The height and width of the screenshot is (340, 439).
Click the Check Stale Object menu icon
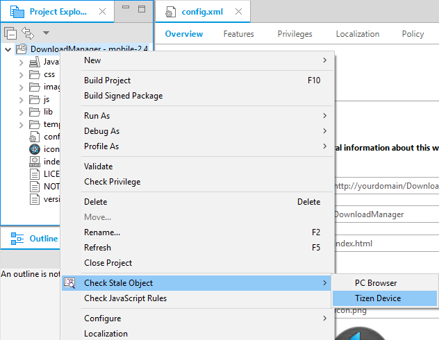[69, 282]
